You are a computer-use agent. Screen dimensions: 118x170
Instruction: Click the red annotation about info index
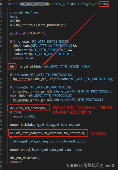[x=83, y=110]
